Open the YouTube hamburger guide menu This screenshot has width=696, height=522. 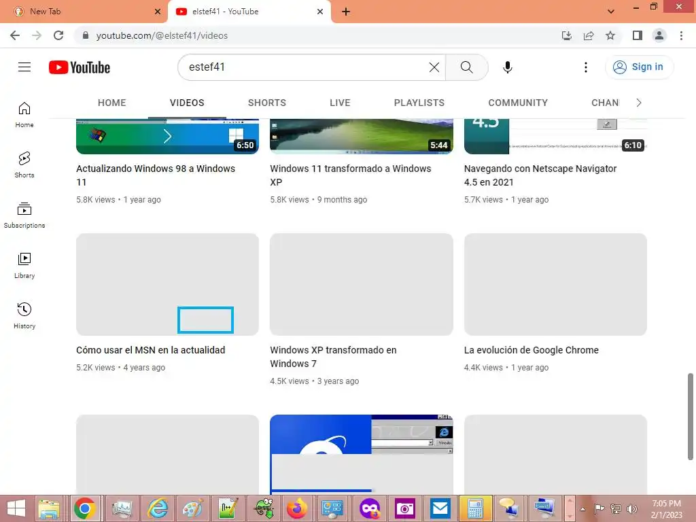pos(24,67)
